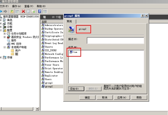Click the red X delete toolbar icon
The height and width of the screenshot is (115, 168).
pyautogui.click(x=23, y=11)
